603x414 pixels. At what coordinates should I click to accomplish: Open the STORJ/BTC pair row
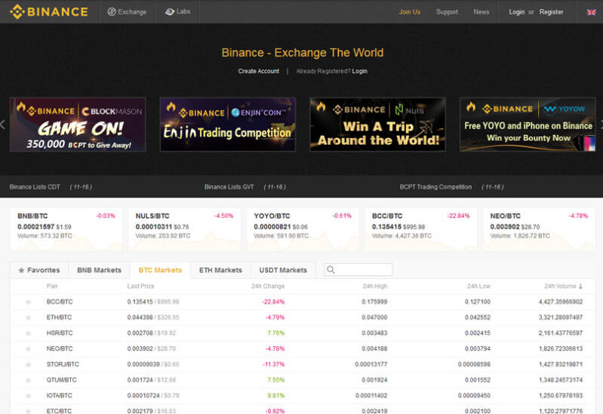point(303,364)
